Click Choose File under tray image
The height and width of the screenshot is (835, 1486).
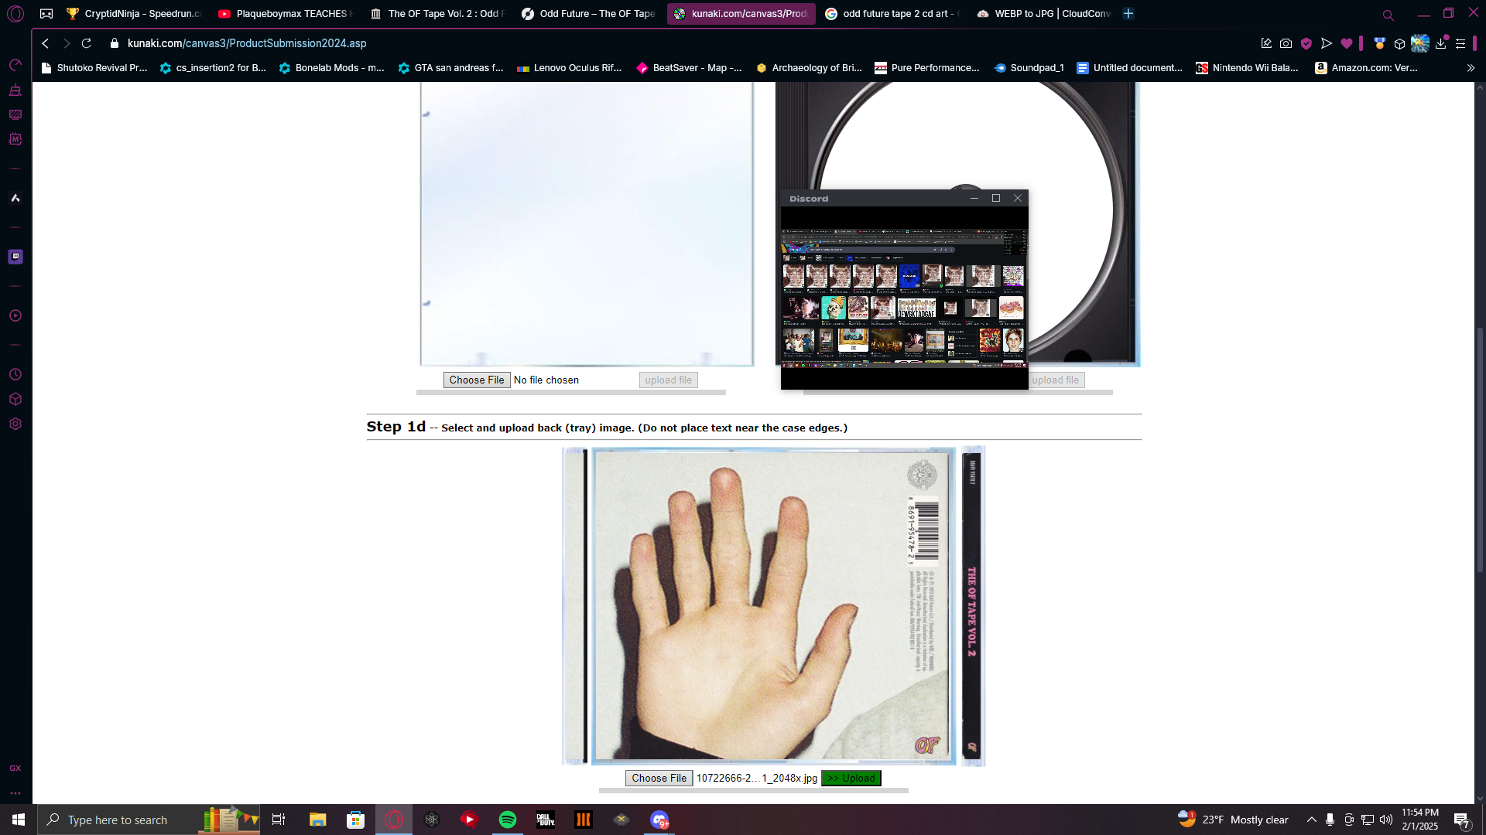pos(659,778)
